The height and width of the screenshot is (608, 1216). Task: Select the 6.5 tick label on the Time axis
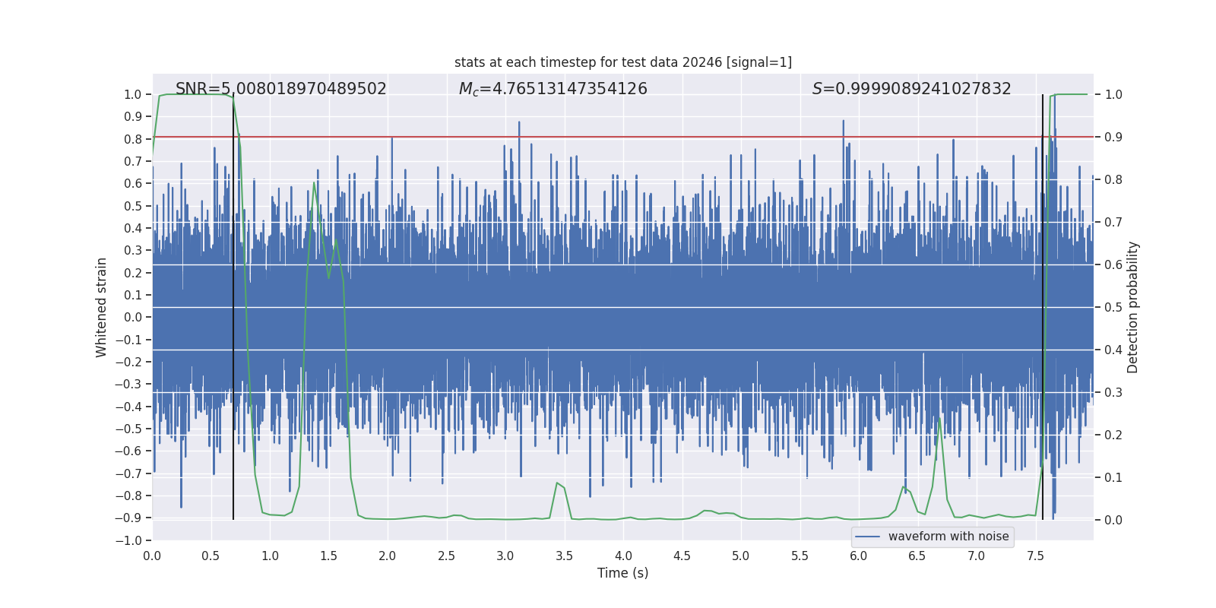click(x=917, y=556)
